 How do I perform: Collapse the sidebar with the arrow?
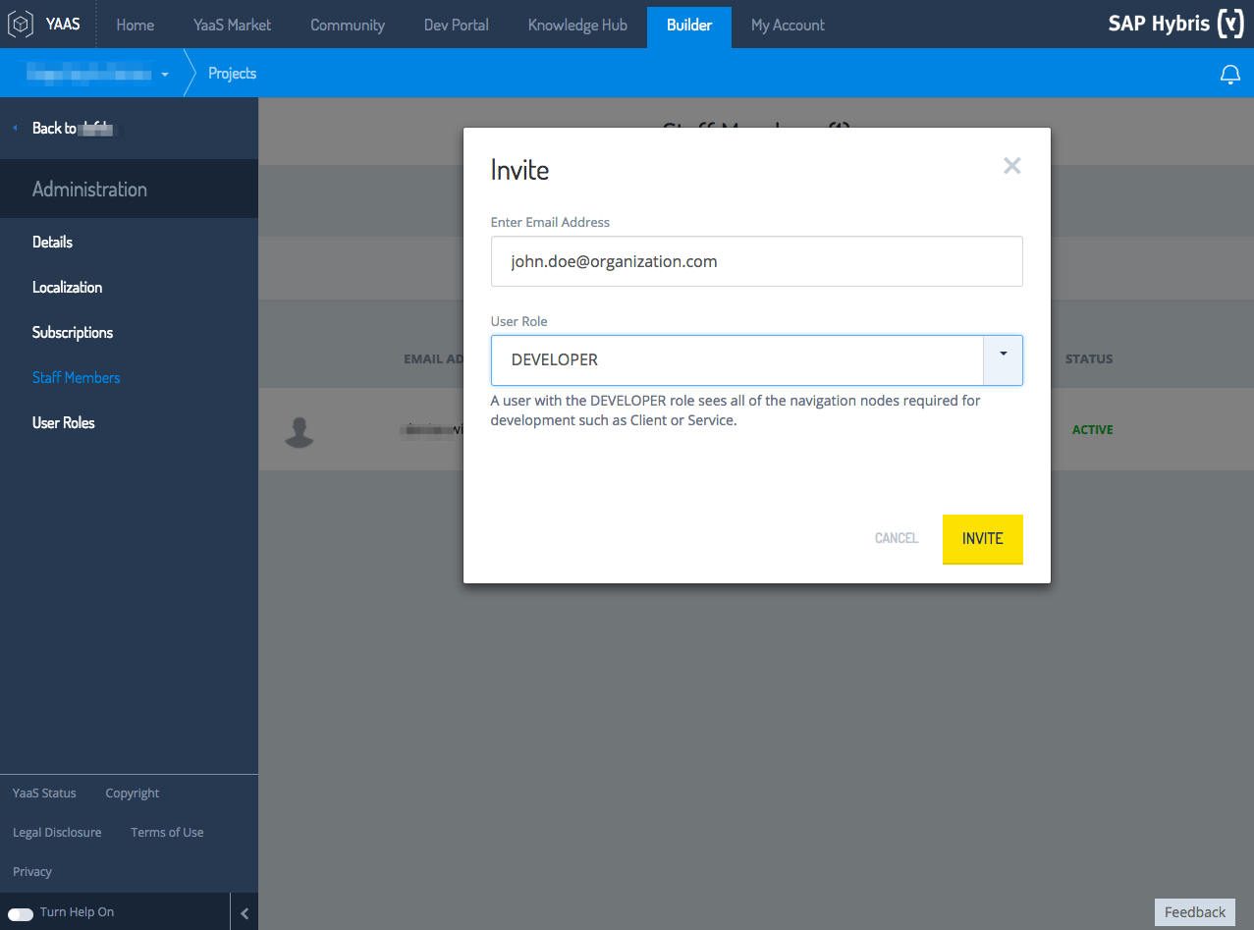point(245,913)
